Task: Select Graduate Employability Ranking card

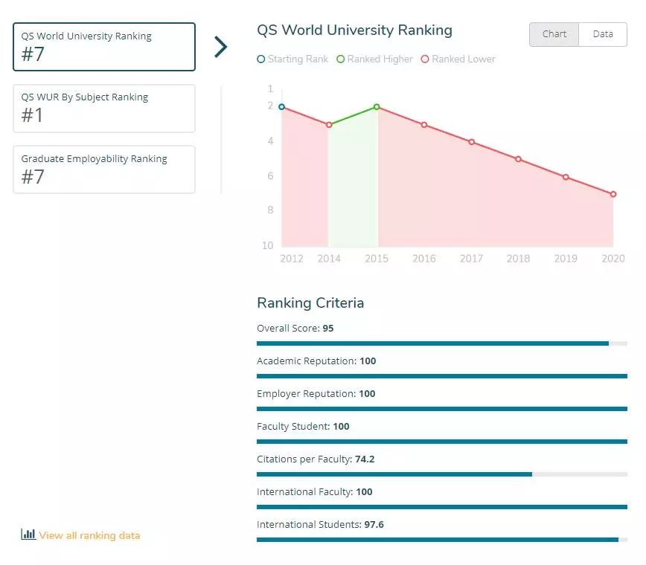Action: [x=104, y=169]
